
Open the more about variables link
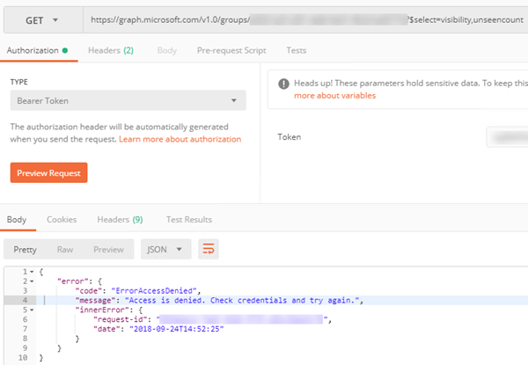pyautogui.click(x=334, y=96)
